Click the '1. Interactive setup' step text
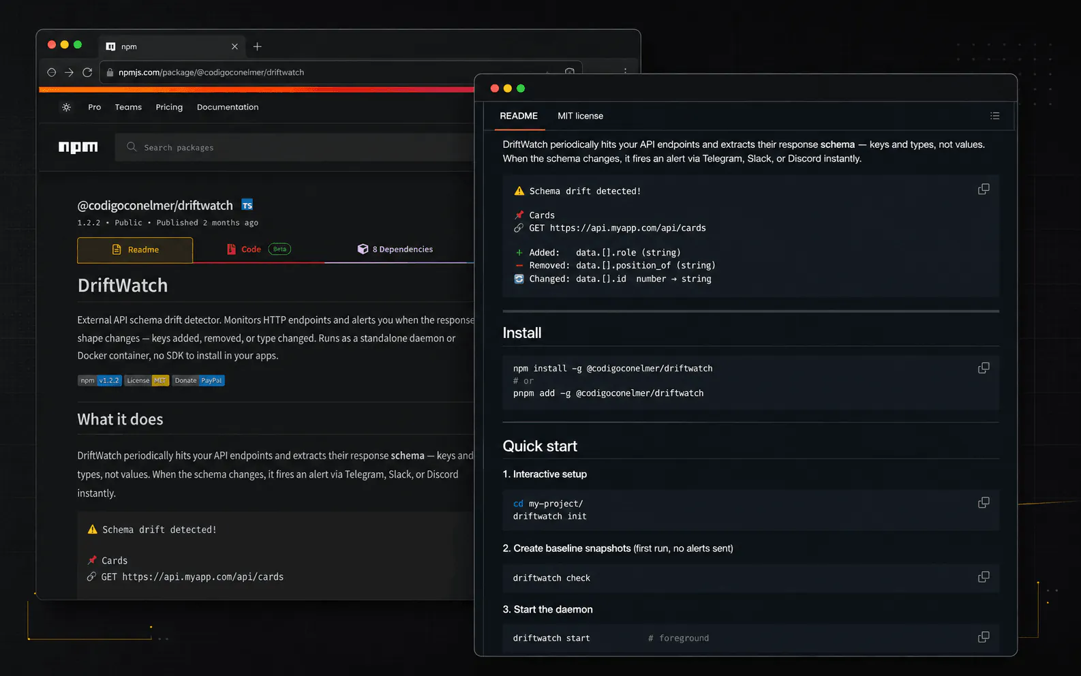Screen dimensions: 1081x676 [545, 474]
